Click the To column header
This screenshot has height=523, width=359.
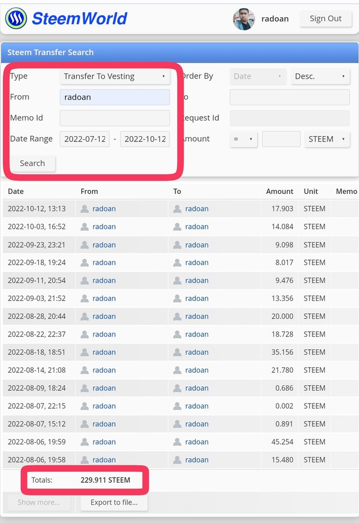point(177,192)
